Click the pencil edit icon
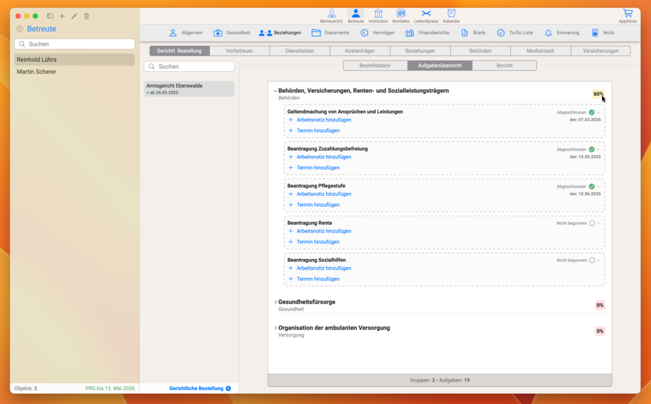Viewport: 651px width, 404px height. (x=74, y=16)
